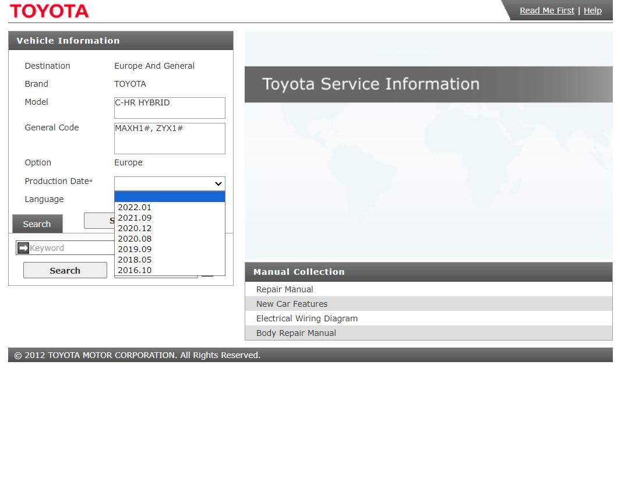Click the Vehicle Information panel header
Screen dimensions: 621x503
tap(121, 41)
